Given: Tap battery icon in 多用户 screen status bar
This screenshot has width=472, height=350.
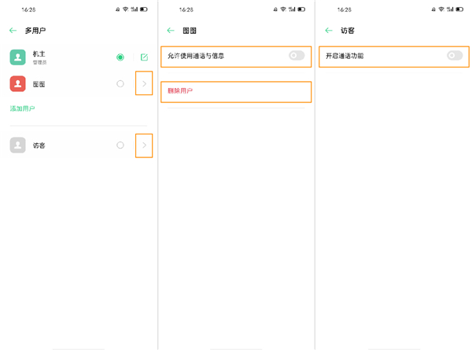Looking at the screenshot, I should (x=144, y=9).
